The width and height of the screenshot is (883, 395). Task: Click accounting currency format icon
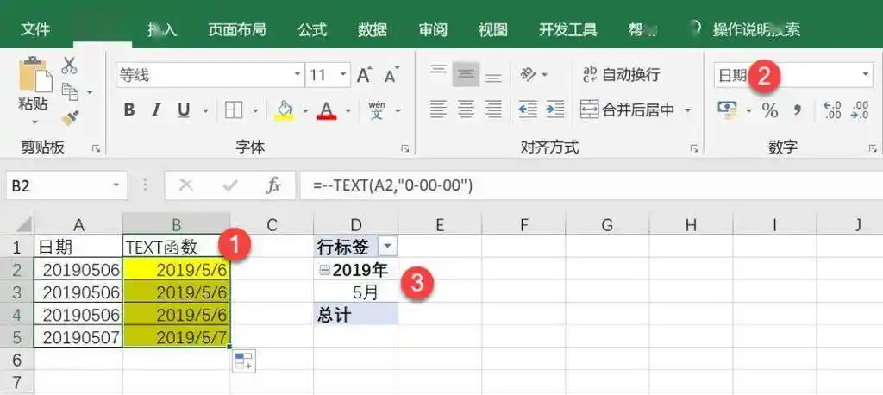728,110
